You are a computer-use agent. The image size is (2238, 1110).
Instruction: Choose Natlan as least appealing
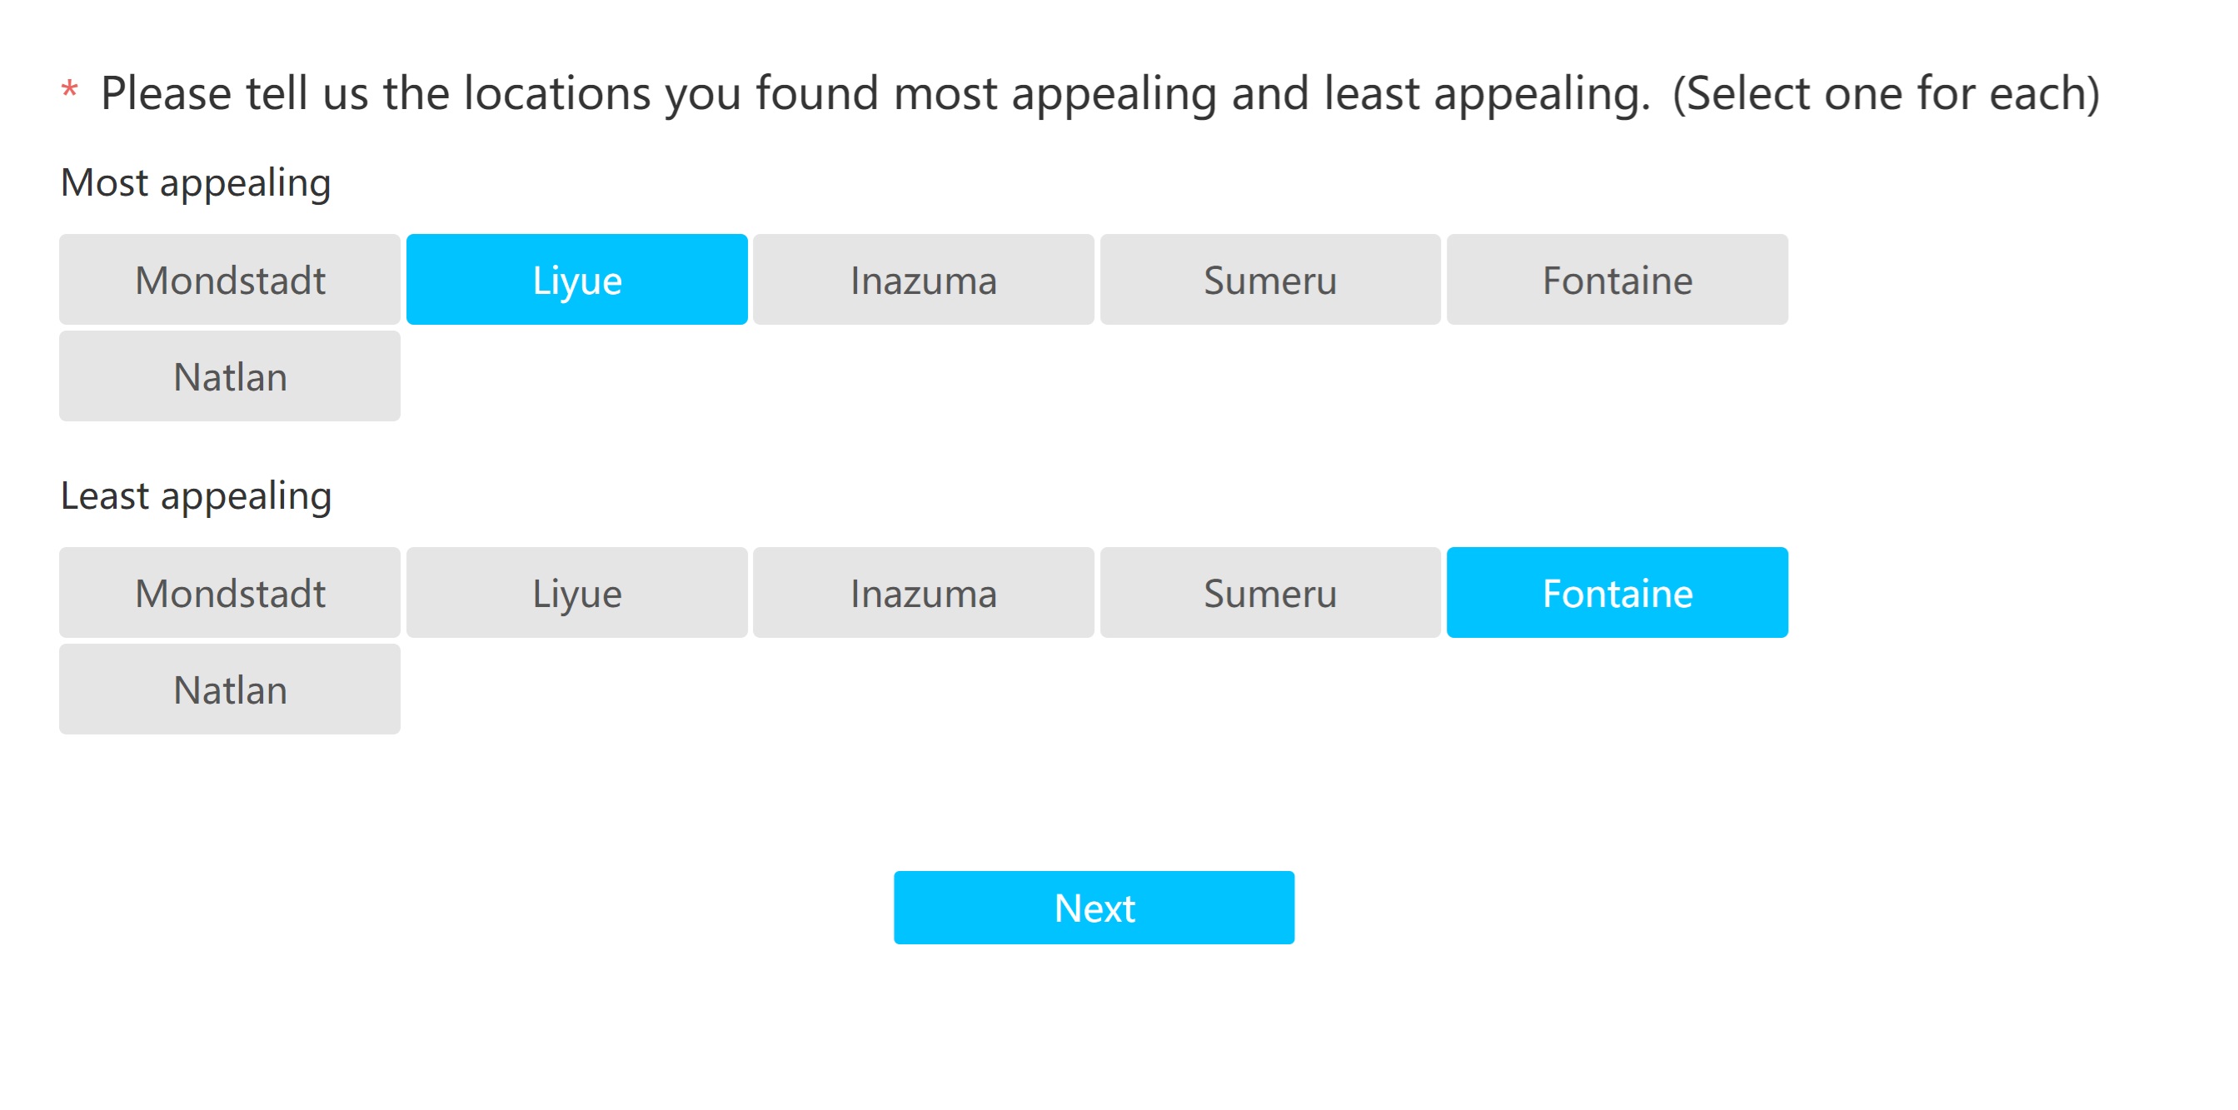tap(229, 689)
